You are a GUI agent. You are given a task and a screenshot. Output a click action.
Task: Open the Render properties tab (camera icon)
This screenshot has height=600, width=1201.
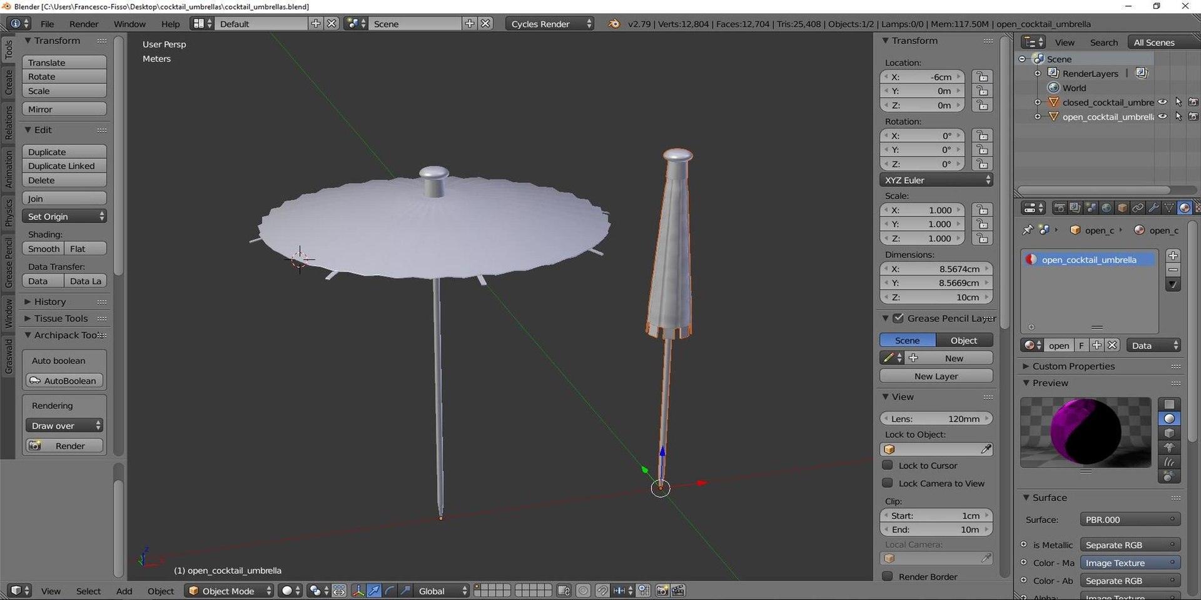tap(1059, 208)
